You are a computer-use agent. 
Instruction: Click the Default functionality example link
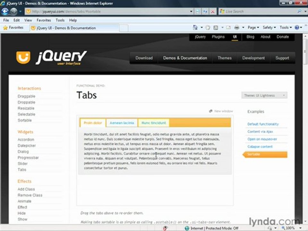tap(263, 124)
